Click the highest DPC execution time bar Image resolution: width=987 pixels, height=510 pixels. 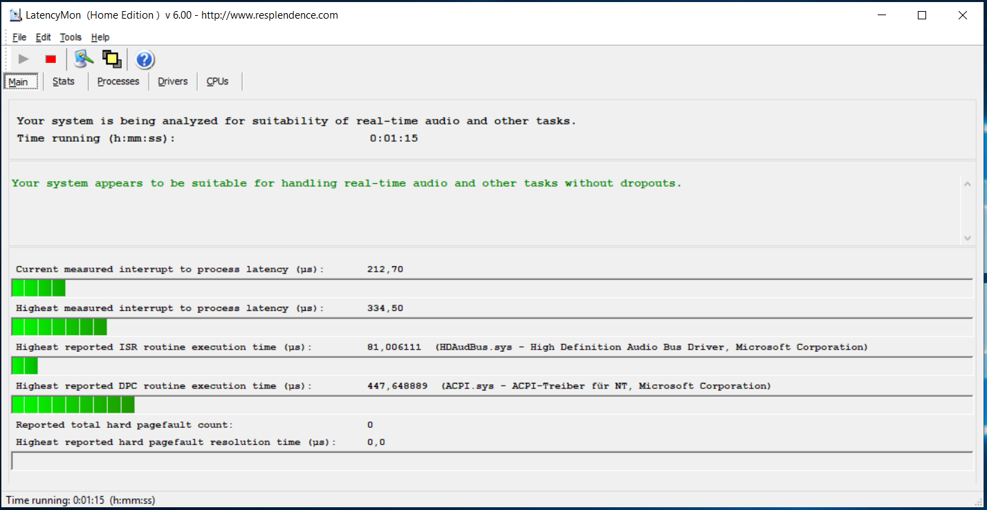73,405
